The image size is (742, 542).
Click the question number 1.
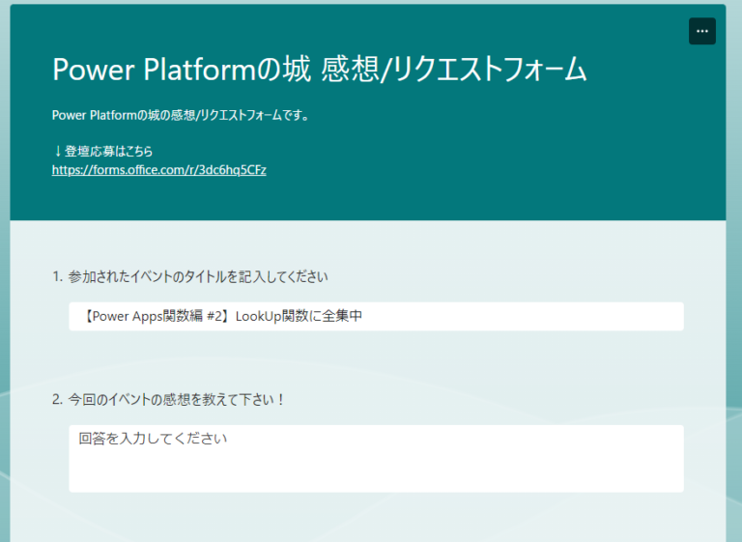point(57,276)
